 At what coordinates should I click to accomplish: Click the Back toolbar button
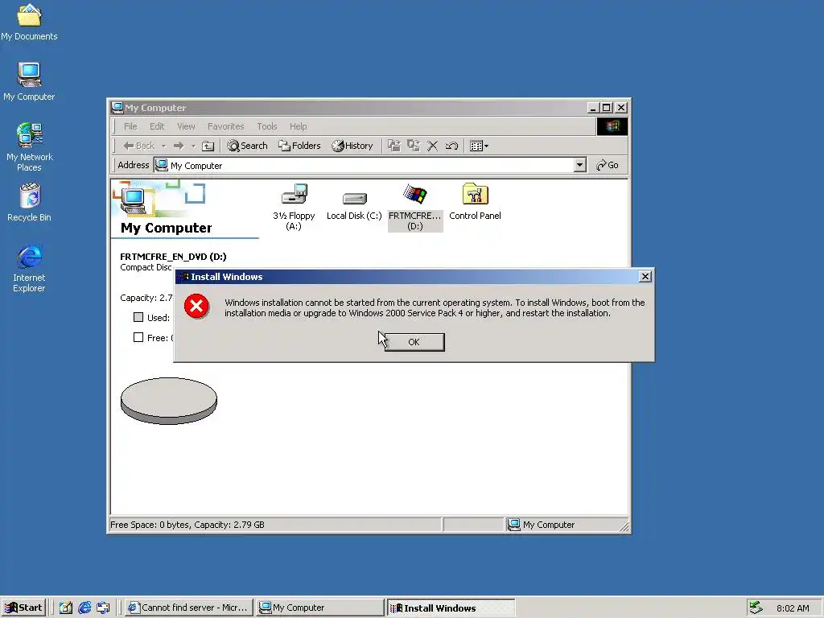pyautogui.click(x=138, y=146)
